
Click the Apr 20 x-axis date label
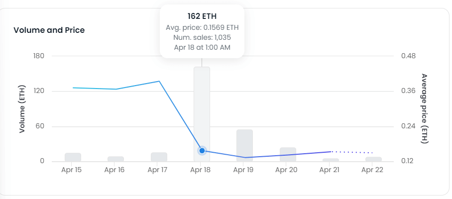pyautogui.click(x=287, y=170)
